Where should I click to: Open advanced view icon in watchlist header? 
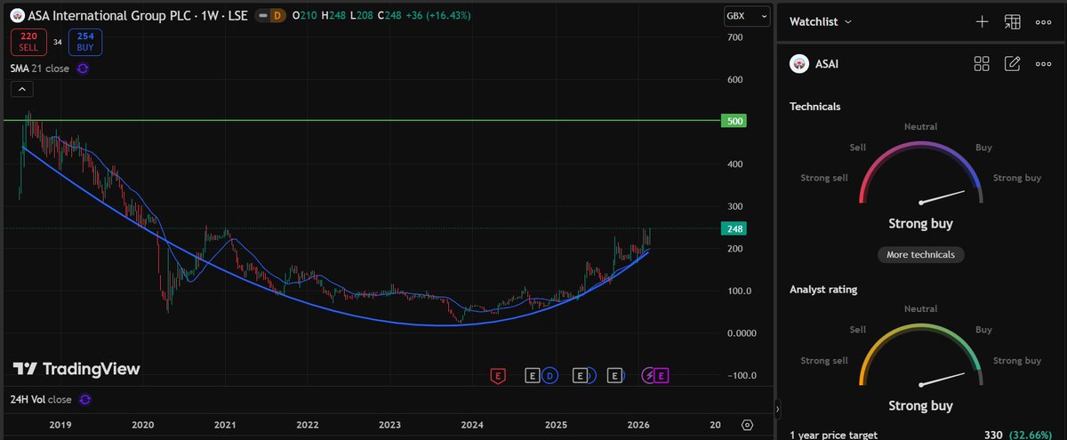click(x=1012, y=21)
